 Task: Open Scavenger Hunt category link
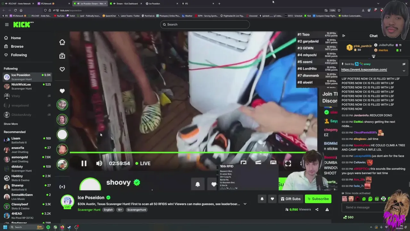click(x=89, y=210)
